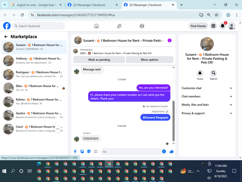Expand Media, files and links section

click(207, 105)
